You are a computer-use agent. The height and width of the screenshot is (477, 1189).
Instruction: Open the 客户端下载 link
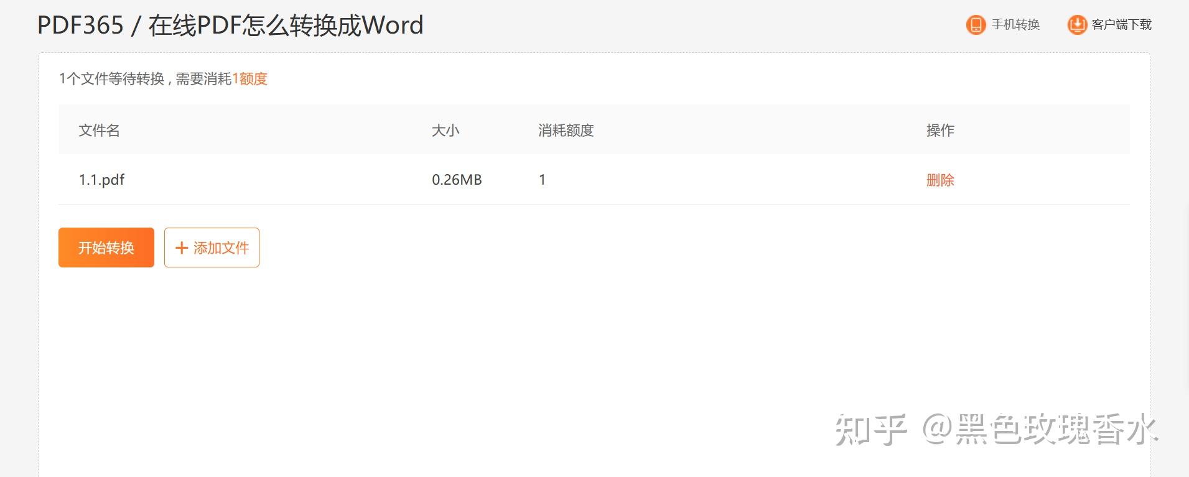1121,25
